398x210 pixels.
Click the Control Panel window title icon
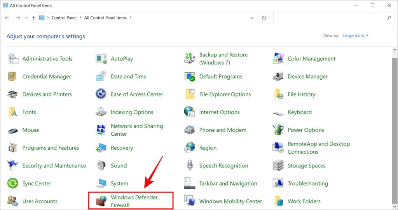(x=5, y=5)
